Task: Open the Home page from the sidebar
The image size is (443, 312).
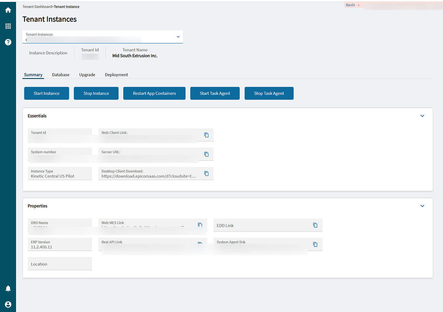Action: click(8, 10)
